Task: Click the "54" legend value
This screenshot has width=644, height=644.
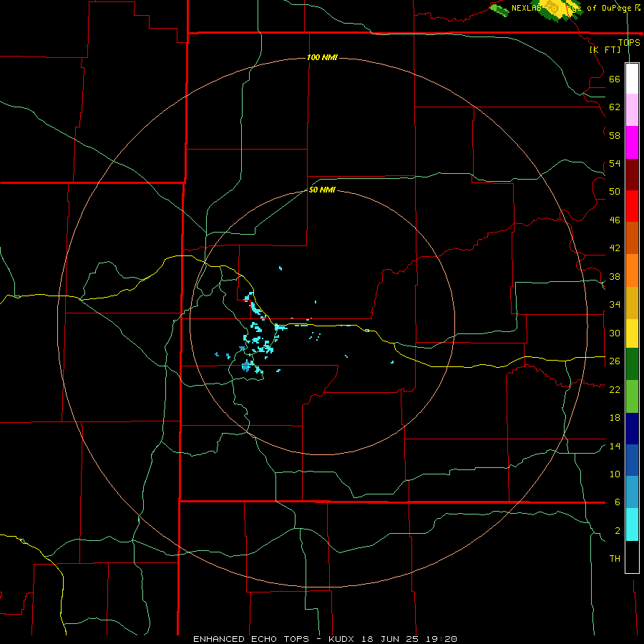Action: (615, 163)
